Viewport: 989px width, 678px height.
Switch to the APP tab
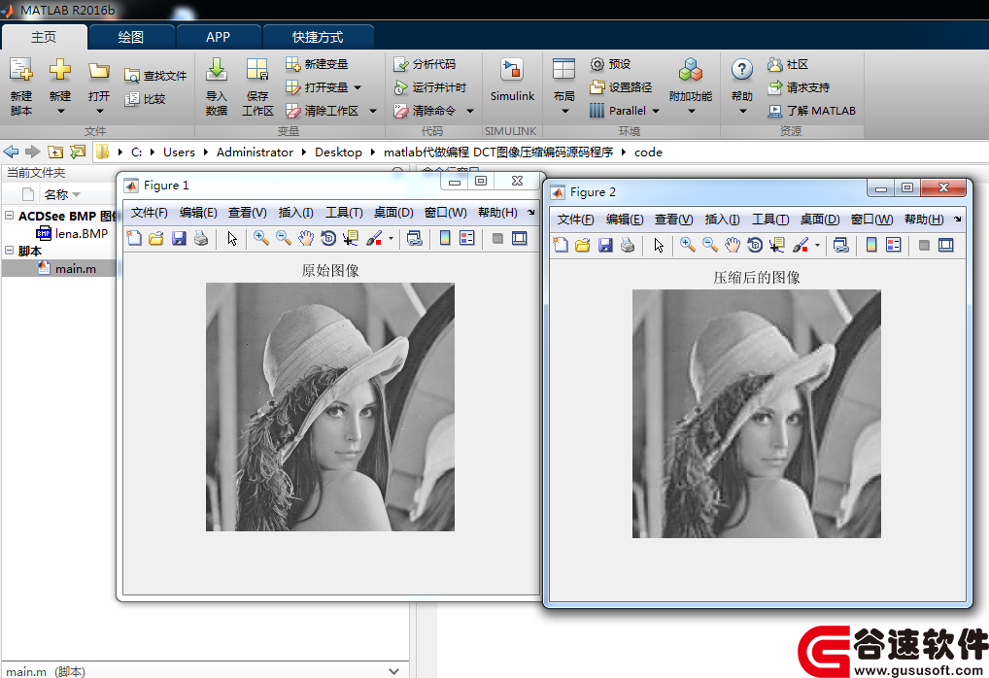[219, 37]
